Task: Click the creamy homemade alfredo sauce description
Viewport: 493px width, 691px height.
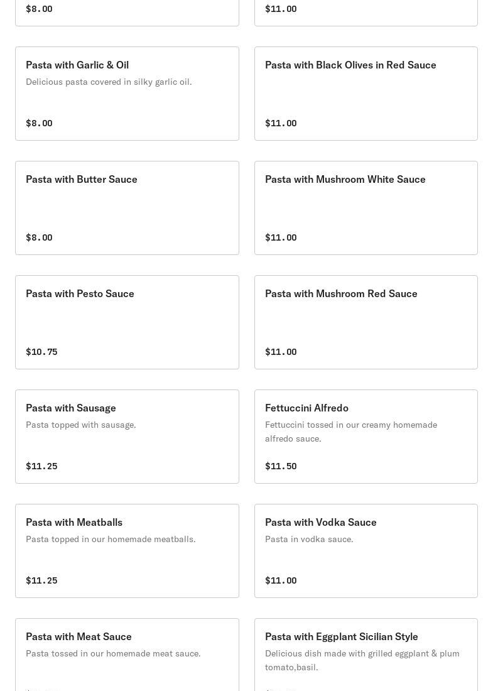Action: (x=351, y=432)
